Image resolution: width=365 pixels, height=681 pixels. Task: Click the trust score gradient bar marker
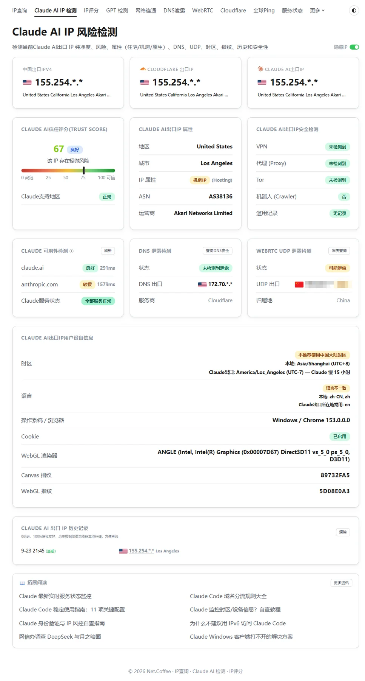84,171
